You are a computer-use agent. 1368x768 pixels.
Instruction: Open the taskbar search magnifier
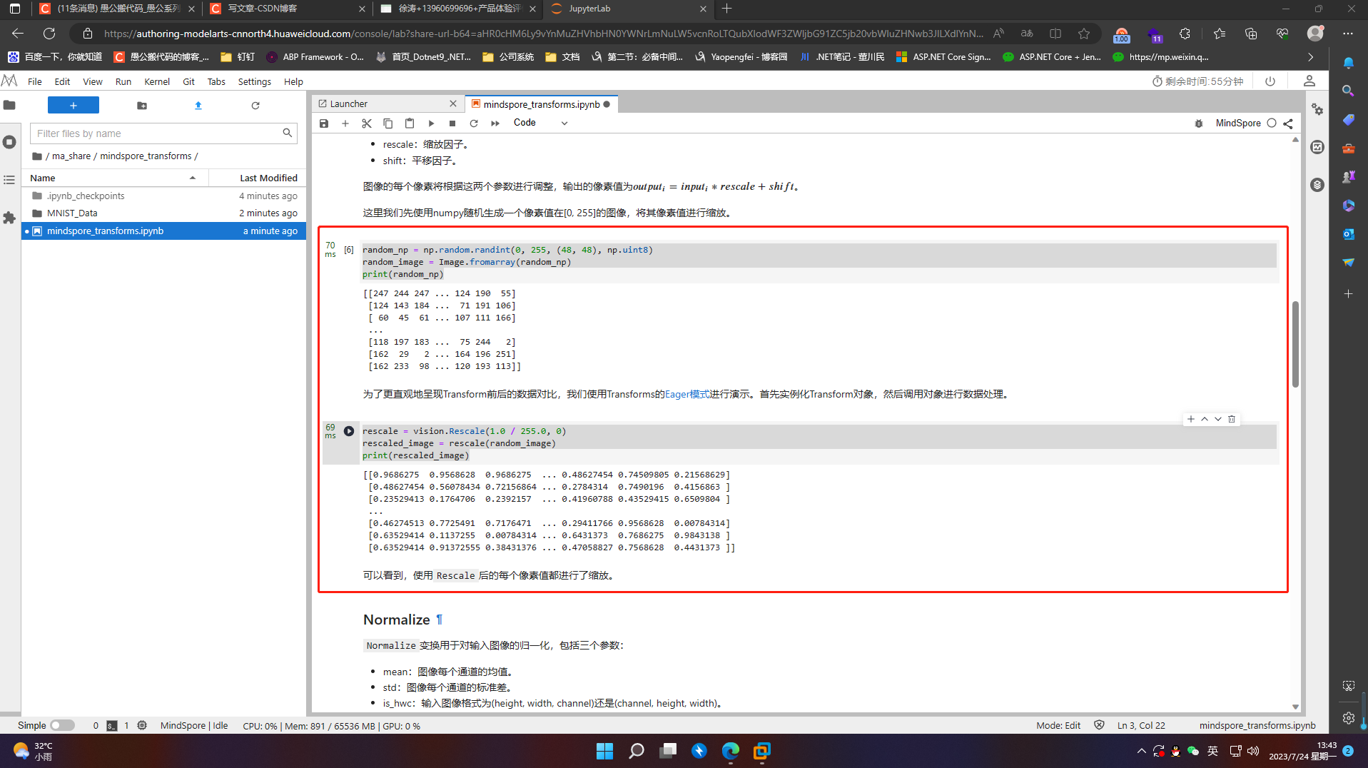point(636,750)
